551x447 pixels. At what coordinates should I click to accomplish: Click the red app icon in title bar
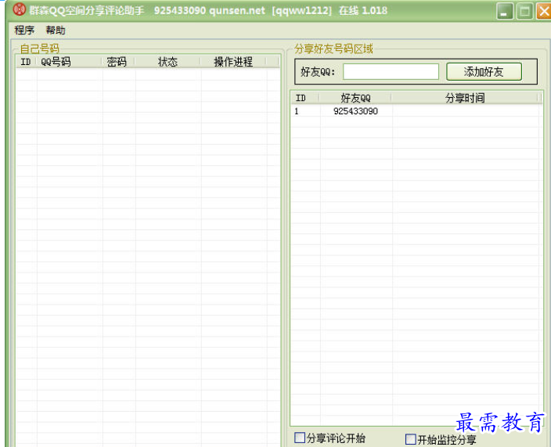tap(20, 9)
